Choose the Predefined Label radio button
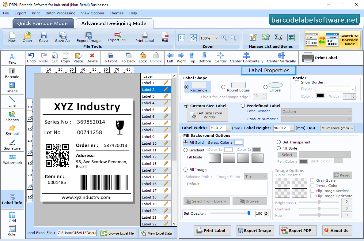The height and width of the screenshot is (241, 364). pos(243,106)
